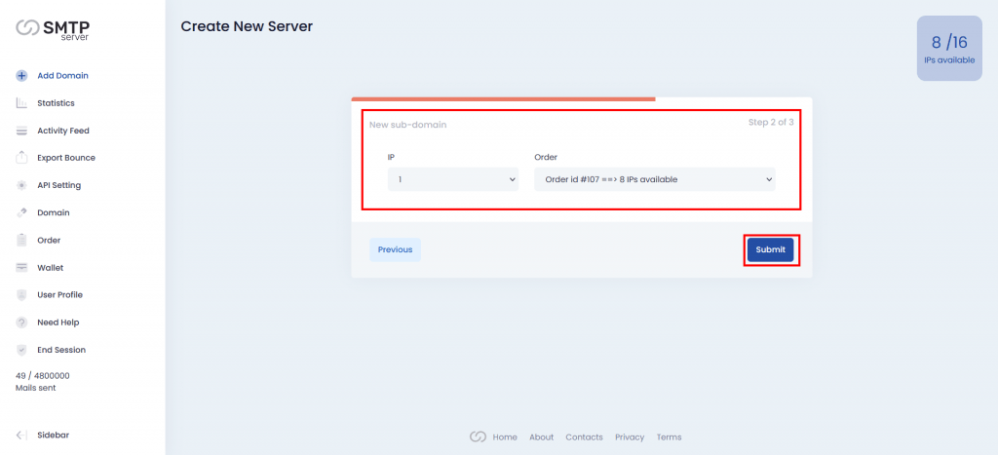Screen dimensions: 998x455
Task: Open Domain menu item
Action: 54,212
